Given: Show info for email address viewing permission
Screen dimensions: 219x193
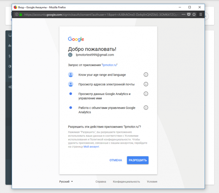Looking at the screenshot, I should pos(146,84).
